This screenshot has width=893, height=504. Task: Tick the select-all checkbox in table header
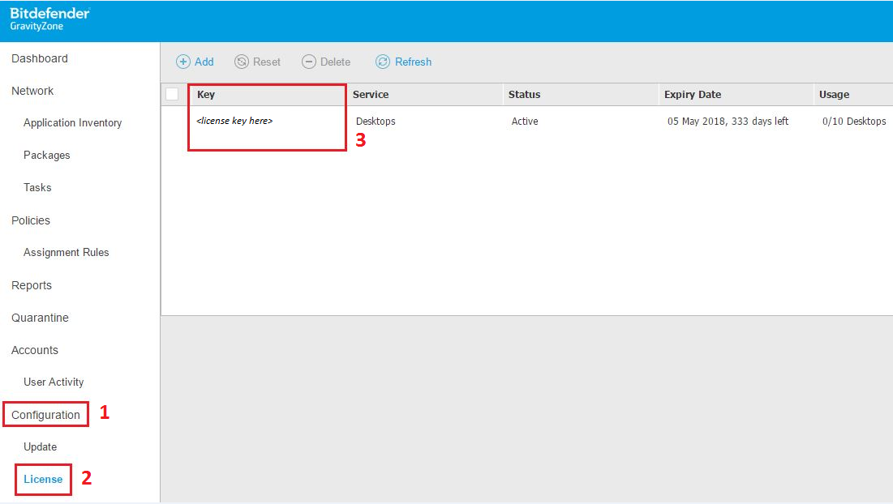pos(172,94)
